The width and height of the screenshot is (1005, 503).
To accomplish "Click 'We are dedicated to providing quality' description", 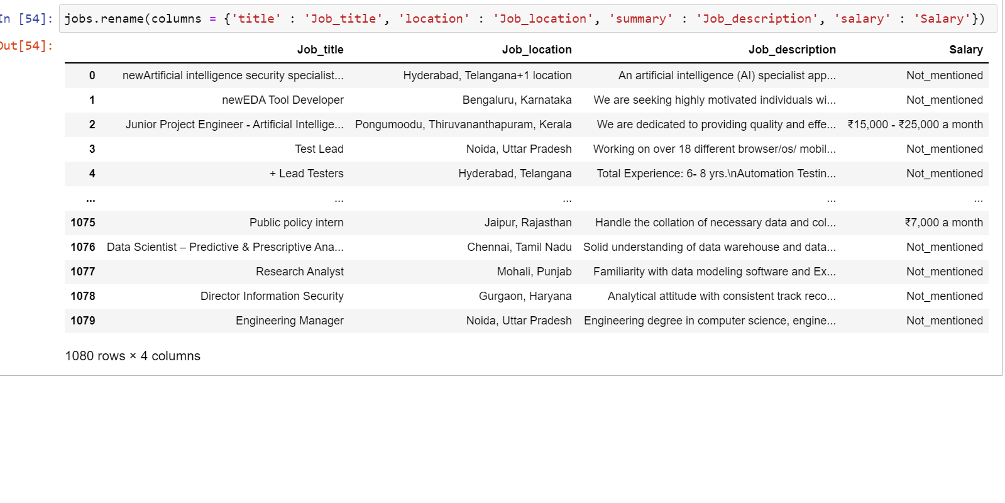I will (x=717, y=124).
